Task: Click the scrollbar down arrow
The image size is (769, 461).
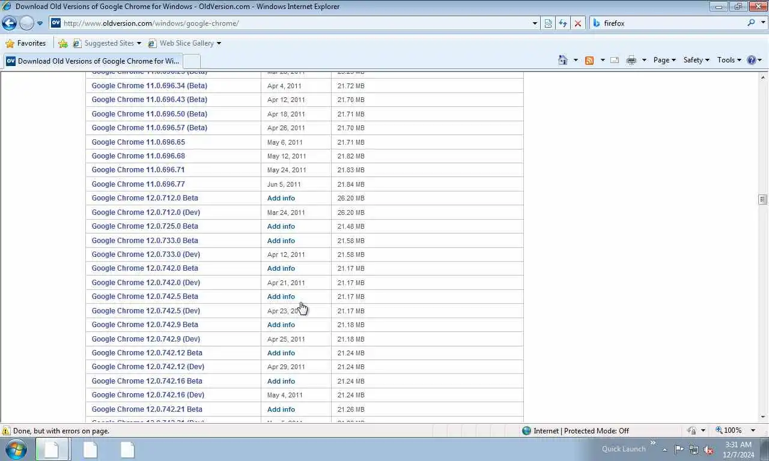Action: point(763,417)
